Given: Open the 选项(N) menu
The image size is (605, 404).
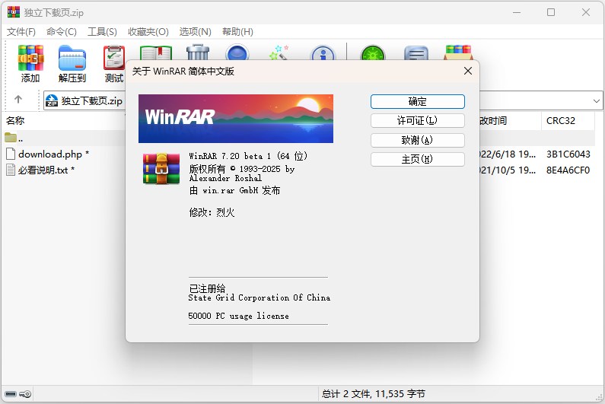Looking at the screenshot, I should coord(196,32).
